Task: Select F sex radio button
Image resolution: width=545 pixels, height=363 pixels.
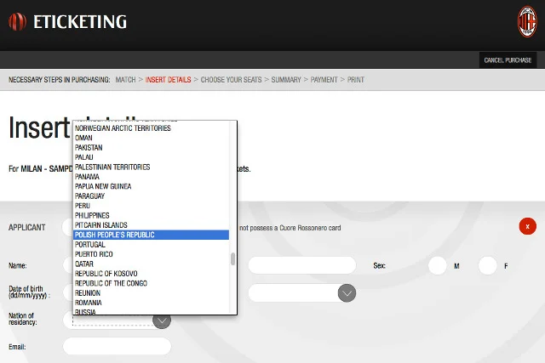Action: (x=487, y=266)
